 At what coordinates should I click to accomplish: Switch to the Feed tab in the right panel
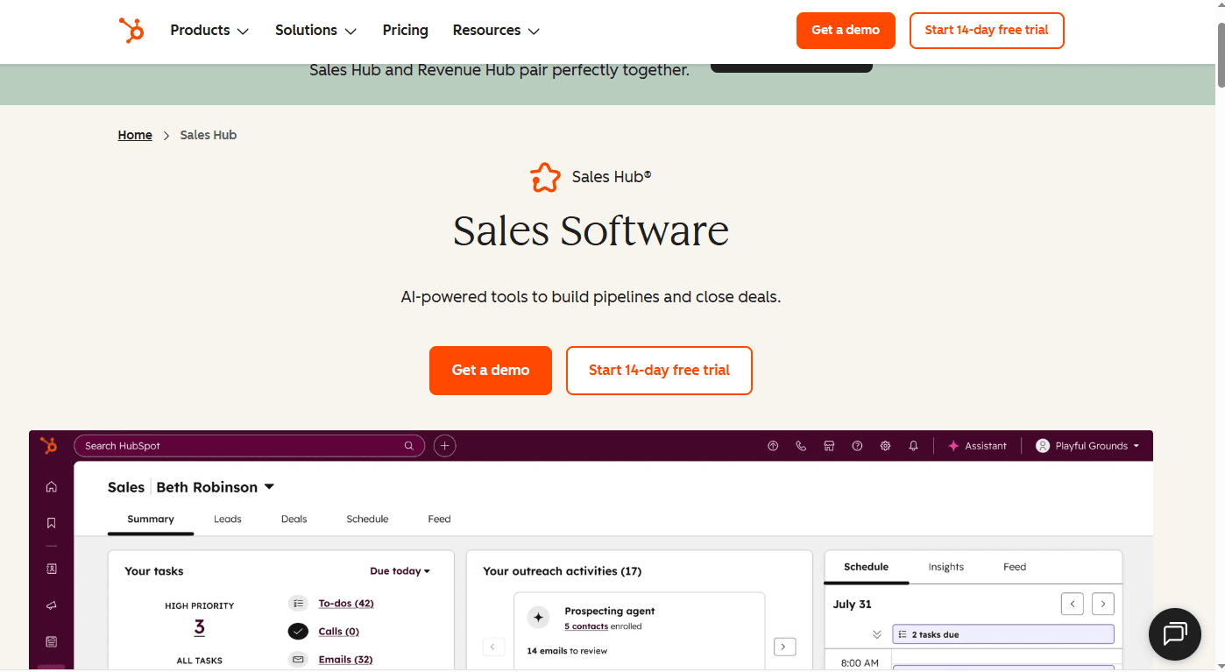[1015, 567]
